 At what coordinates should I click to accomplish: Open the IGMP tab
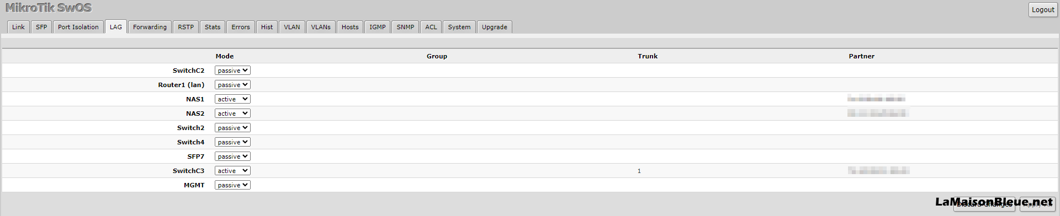coord(378,27)
